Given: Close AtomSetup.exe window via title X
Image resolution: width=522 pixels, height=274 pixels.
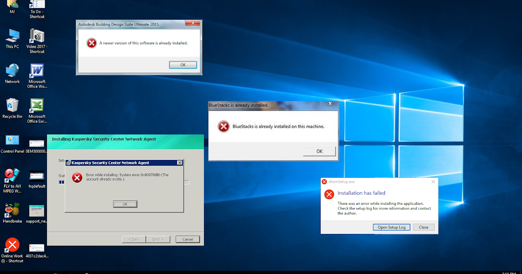Looking at the screenshot, I should pyautogui.click(x=433, y=182).
